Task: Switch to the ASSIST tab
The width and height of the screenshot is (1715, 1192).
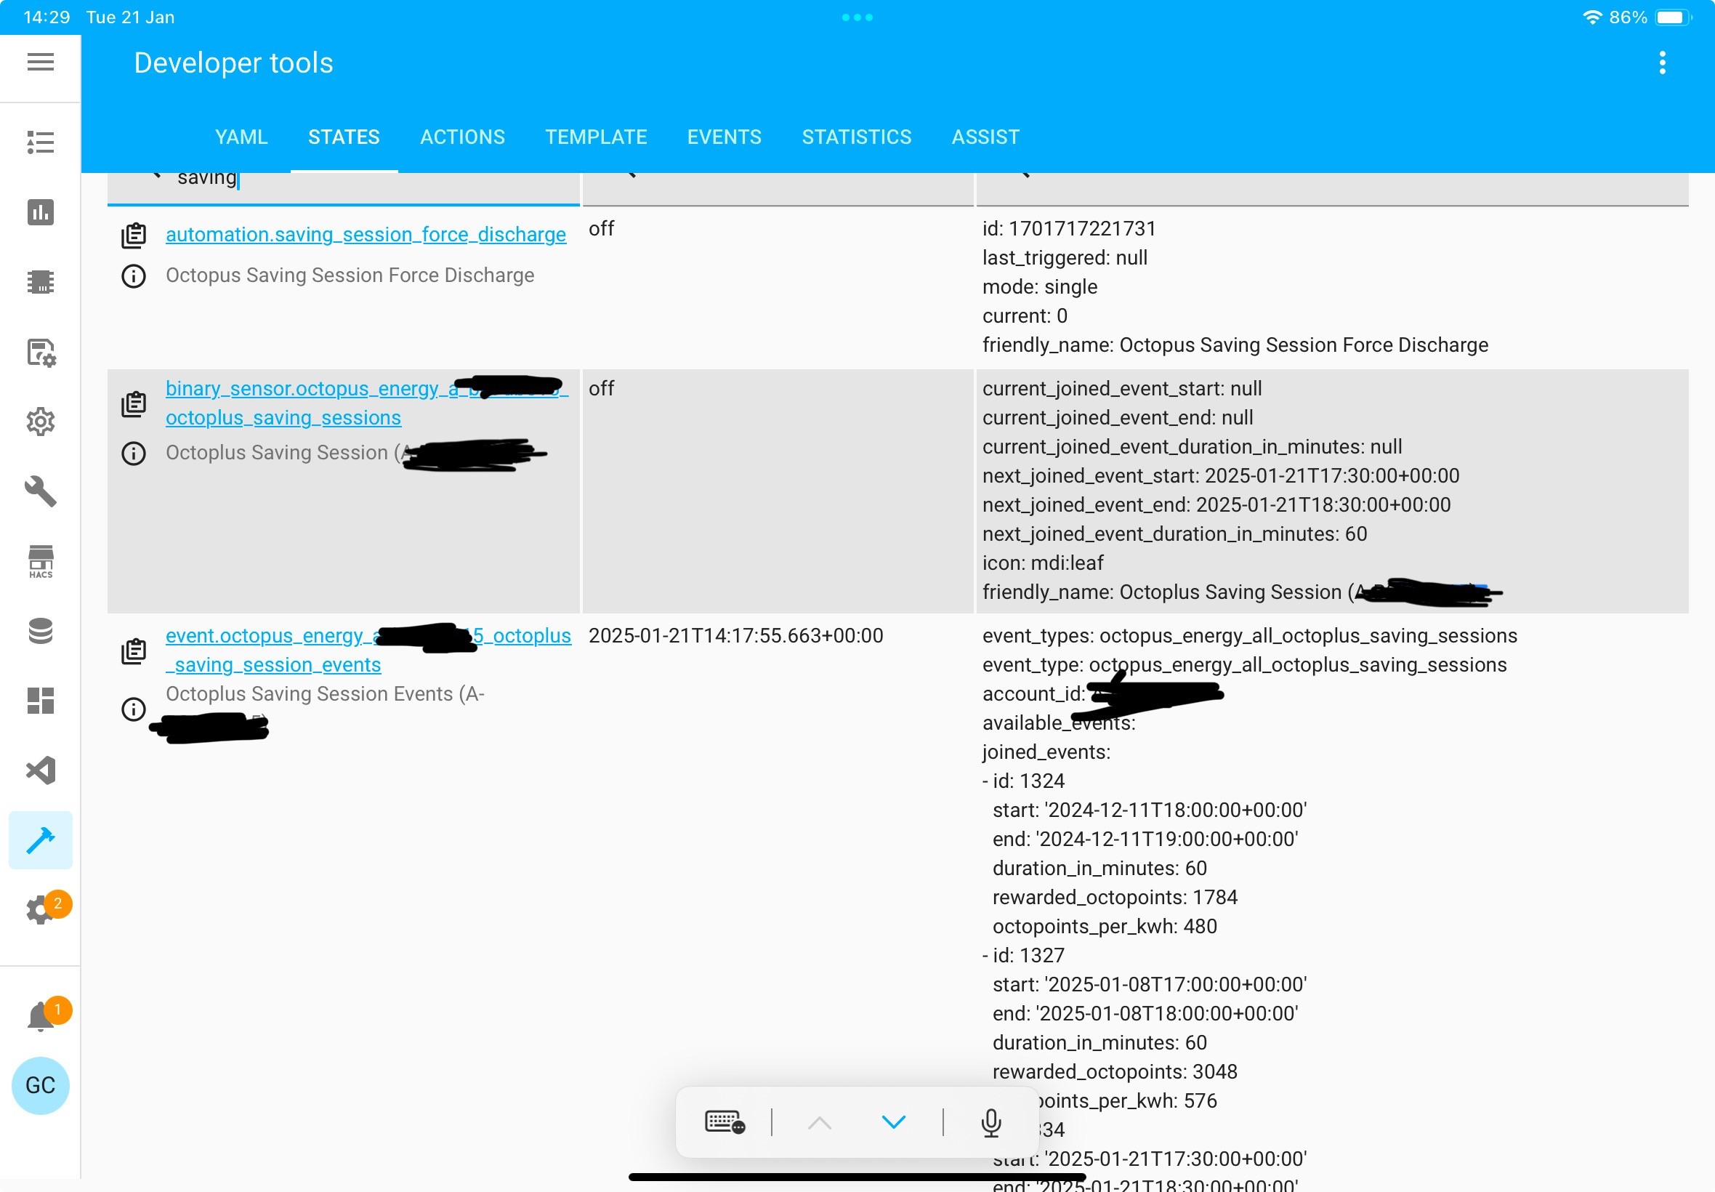Action: [x=985, y=137]
